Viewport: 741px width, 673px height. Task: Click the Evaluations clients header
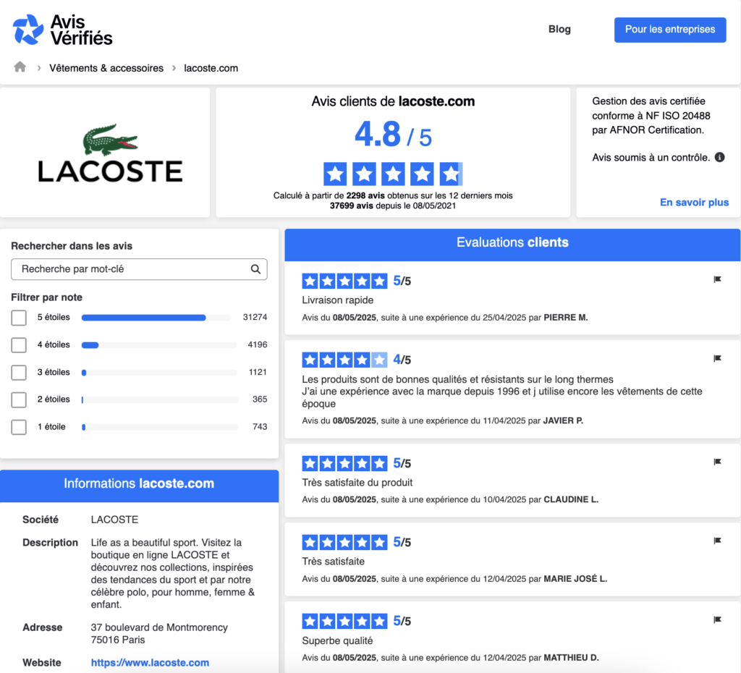(512, 245)
